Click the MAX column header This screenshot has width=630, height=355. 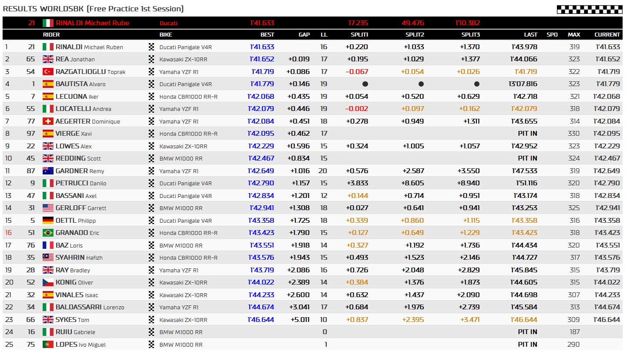click(574, 35)
